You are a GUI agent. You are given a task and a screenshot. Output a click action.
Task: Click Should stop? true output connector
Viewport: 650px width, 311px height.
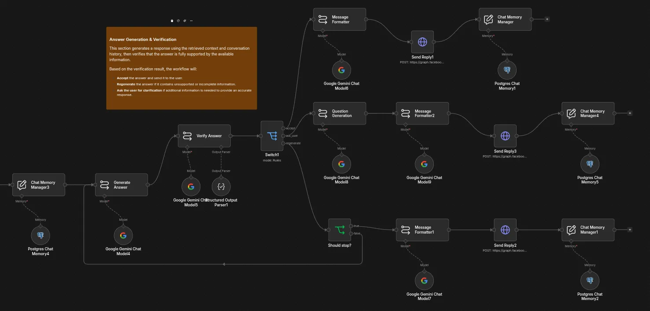point(351,226)
